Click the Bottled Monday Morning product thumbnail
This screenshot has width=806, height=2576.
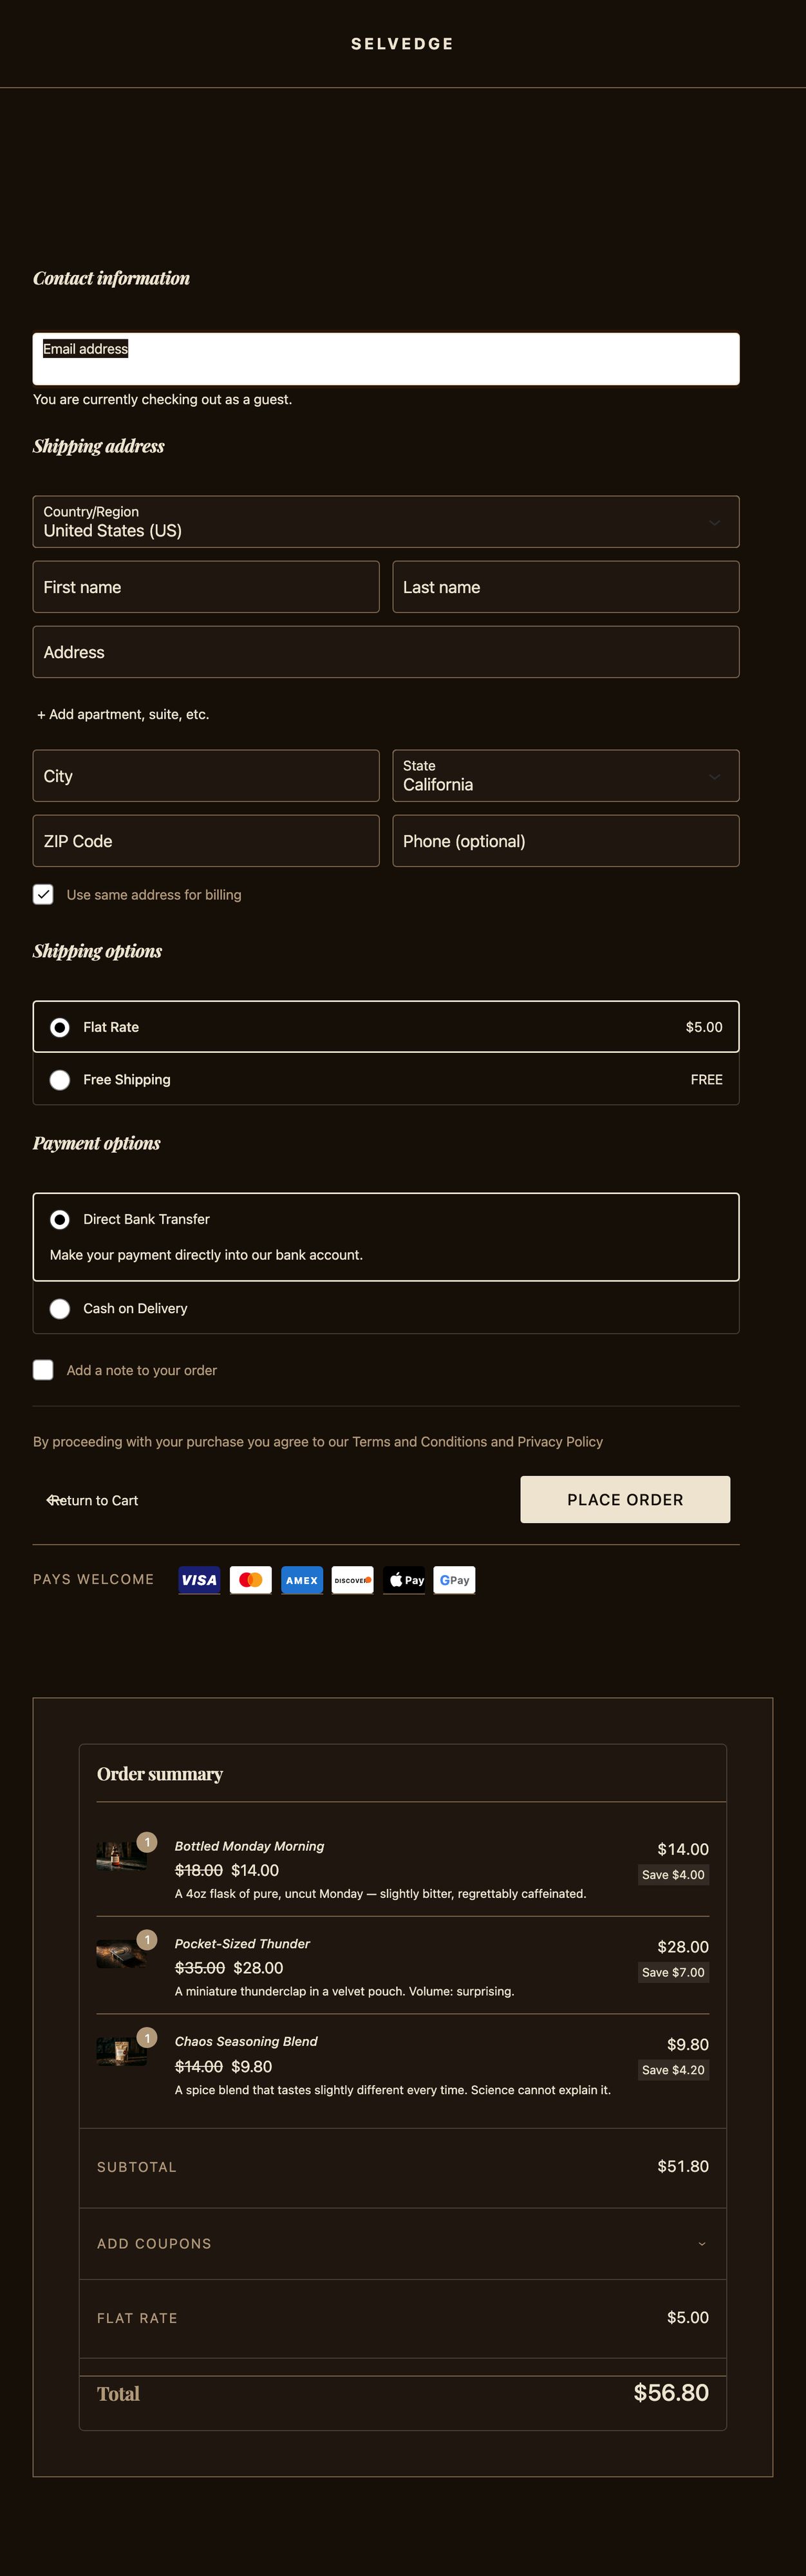click(x=121, y=1856)
